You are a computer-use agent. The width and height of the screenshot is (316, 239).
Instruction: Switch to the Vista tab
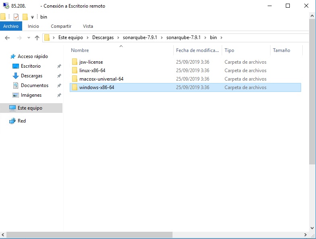coord(88,26)
